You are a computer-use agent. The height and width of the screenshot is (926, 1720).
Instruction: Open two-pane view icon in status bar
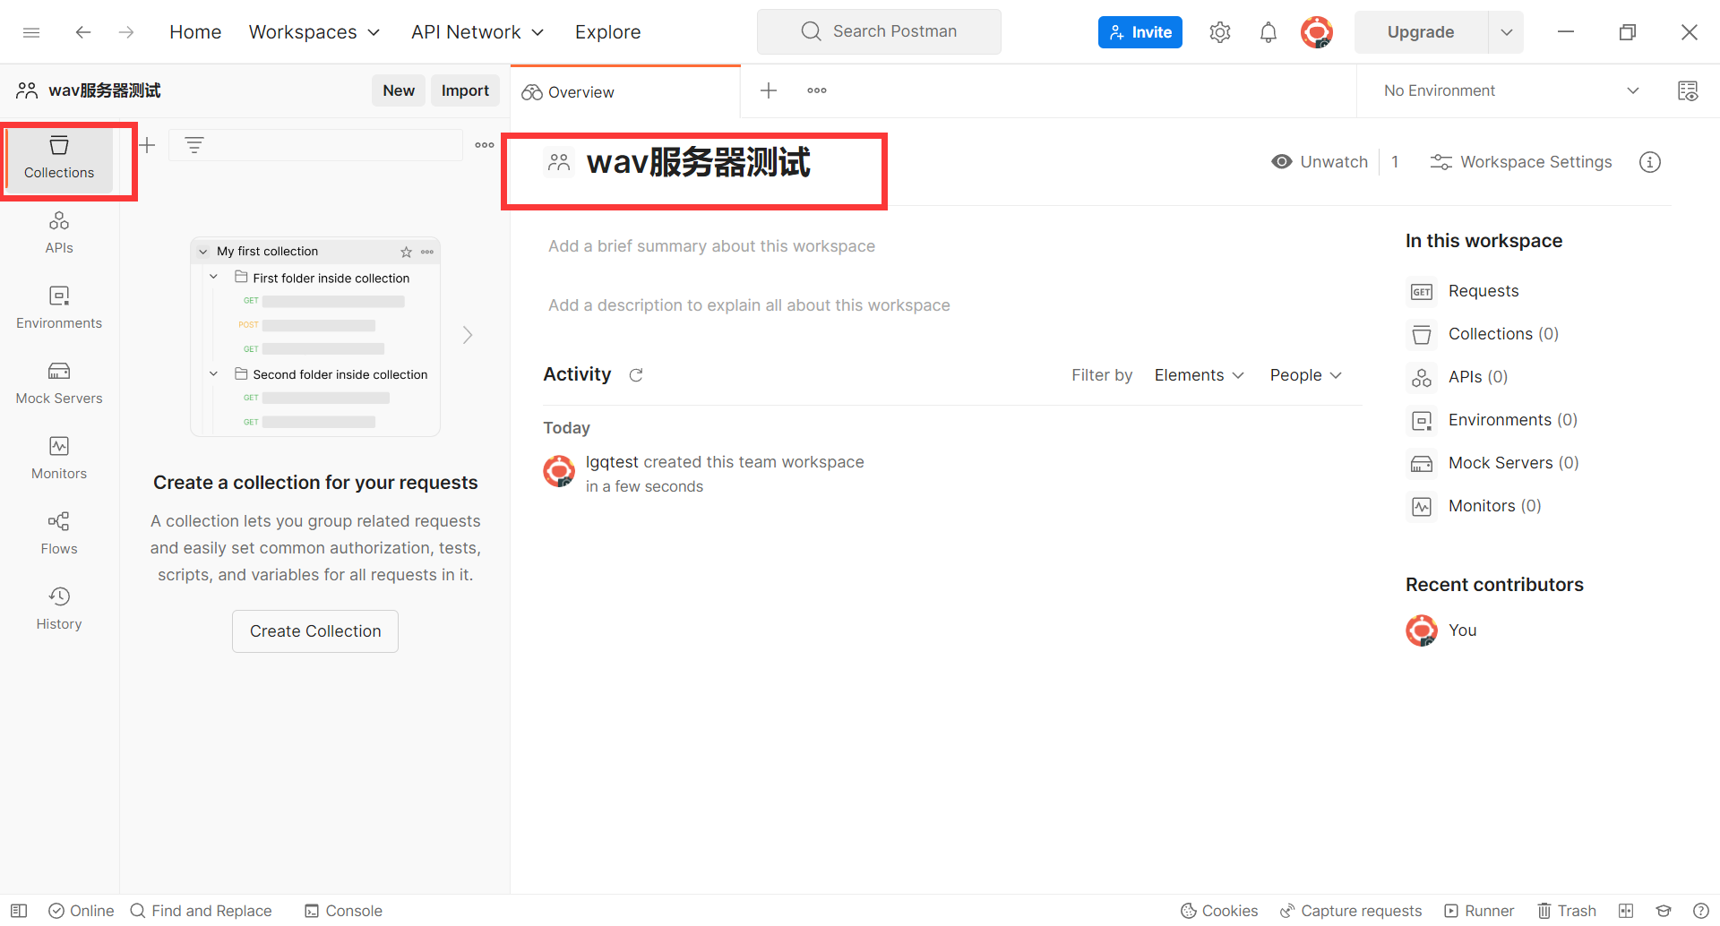coord(1626,911)
